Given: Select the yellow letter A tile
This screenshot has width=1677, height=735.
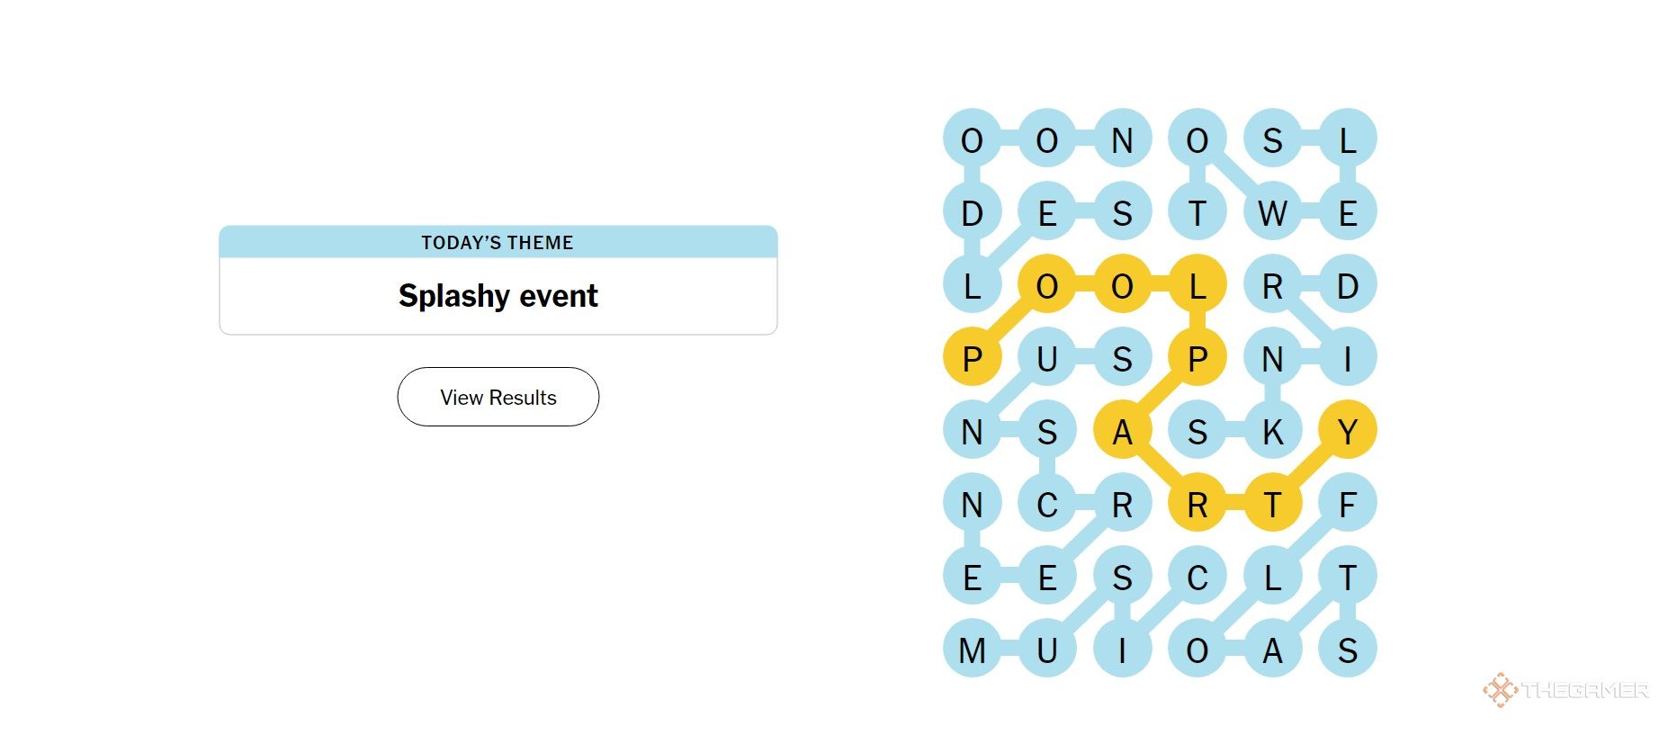Looking at the screenshot, I should click(1122, 432).
